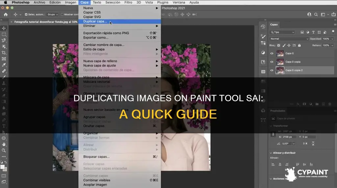Open the Normal blend mode dropdown
The height and width of the screenshot is (188, 337).
point(289,39)
